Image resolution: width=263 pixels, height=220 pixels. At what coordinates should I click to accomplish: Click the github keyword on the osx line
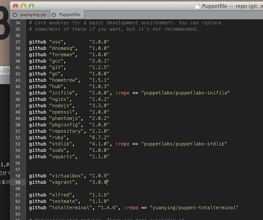[38, 42]
